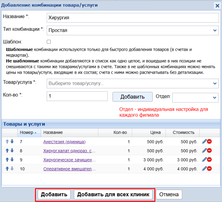Click Добавить для всех клиник button
The image size is (222, 202).
(x=113, y=194)
